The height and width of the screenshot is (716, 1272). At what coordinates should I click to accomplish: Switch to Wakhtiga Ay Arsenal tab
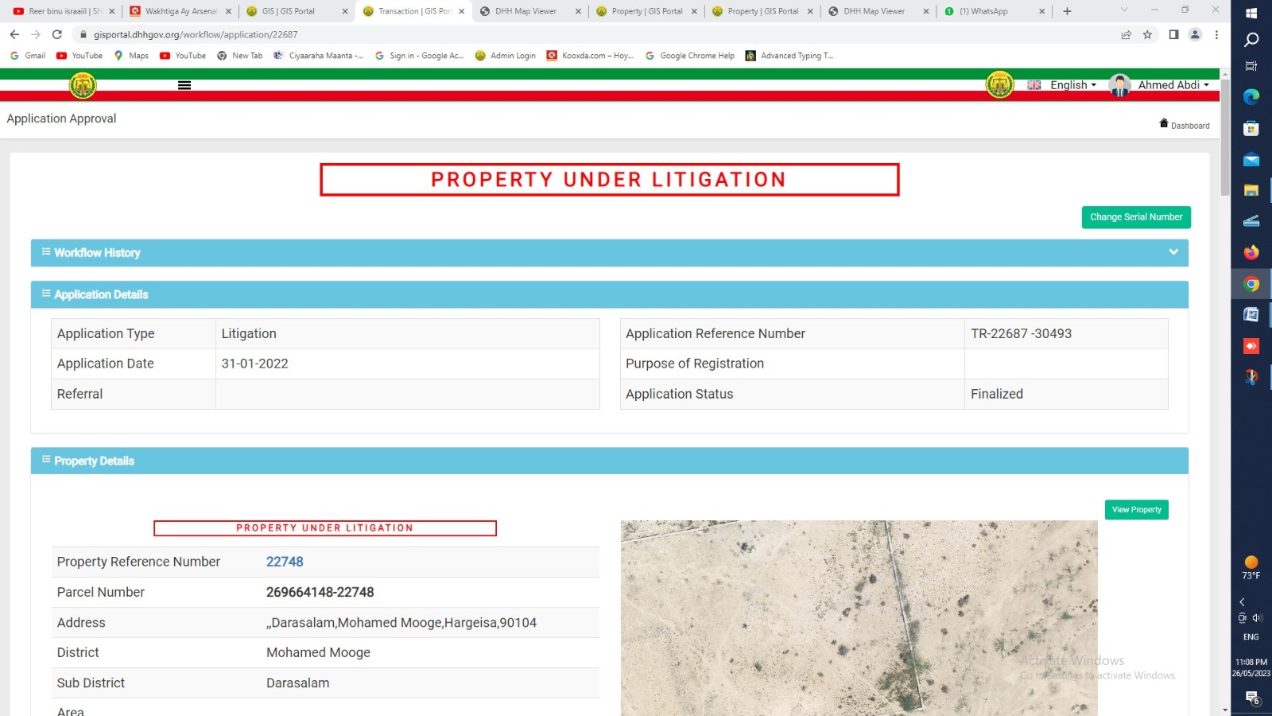point(180,11)
